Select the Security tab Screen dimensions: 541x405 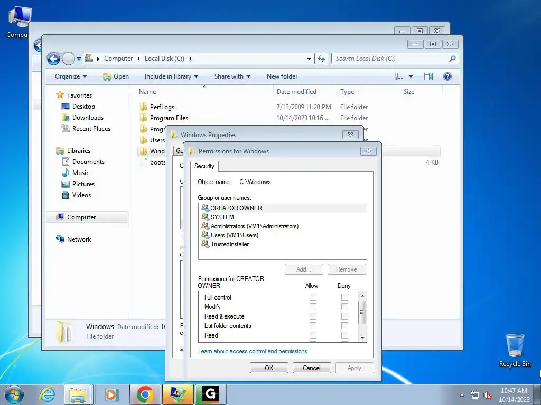[x=204, y=166]
